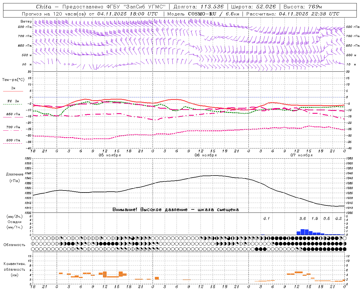Click the '1.9' three-hour precipitation total

pyautogui.click(x=314, y=219)
